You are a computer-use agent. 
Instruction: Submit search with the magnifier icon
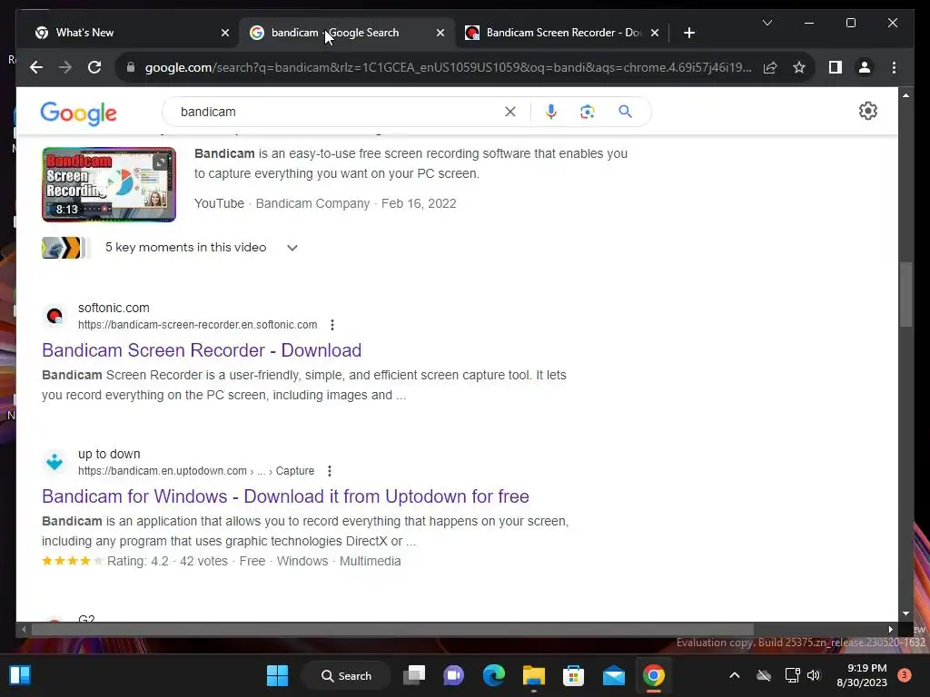(625, 112)
